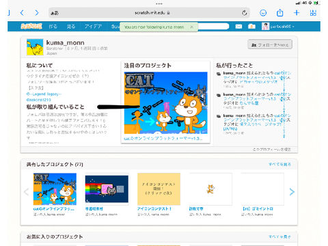
Task: Tap the smiley face toolbar icon
Action: coord(263,13)
